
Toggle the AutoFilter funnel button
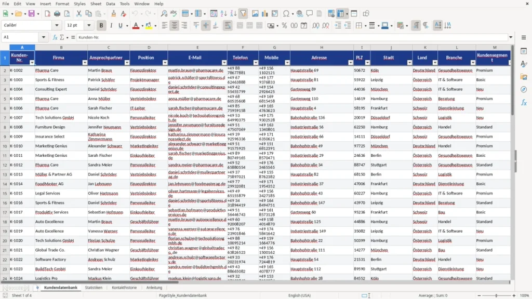pos(244,13)
